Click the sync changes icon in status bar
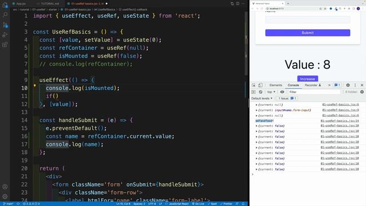Screen dimensions: 366x206 18,204
